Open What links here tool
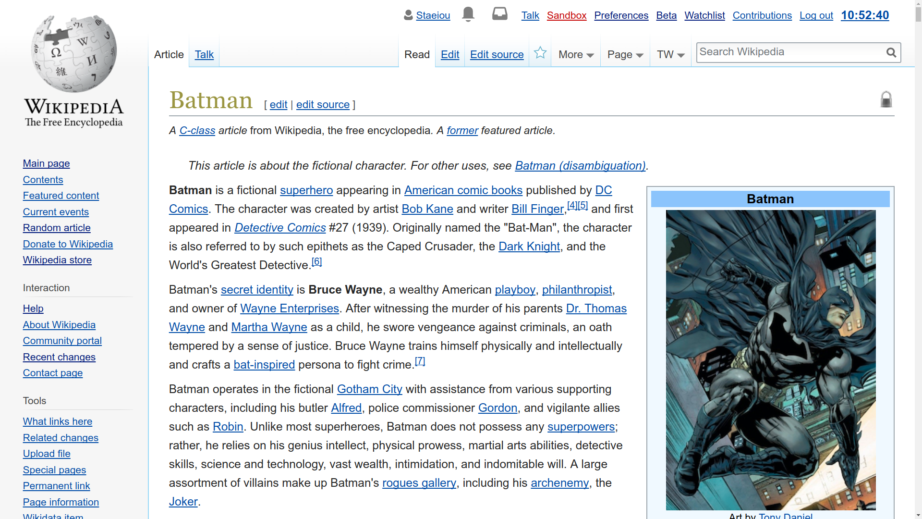This screenshot has width=922, height=519. (x=57, y=421)
